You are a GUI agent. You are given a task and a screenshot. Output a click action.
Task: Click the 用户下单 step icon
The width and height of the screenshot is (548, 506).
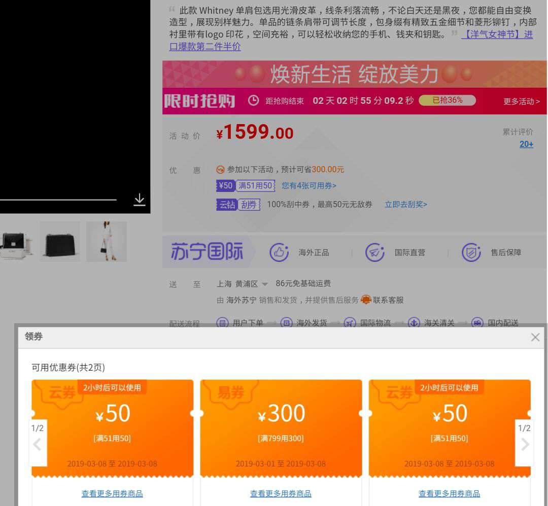pos(223,323)
